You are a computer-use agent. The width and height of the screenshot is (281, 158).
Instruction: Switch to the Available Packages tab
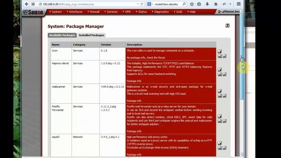62,35
